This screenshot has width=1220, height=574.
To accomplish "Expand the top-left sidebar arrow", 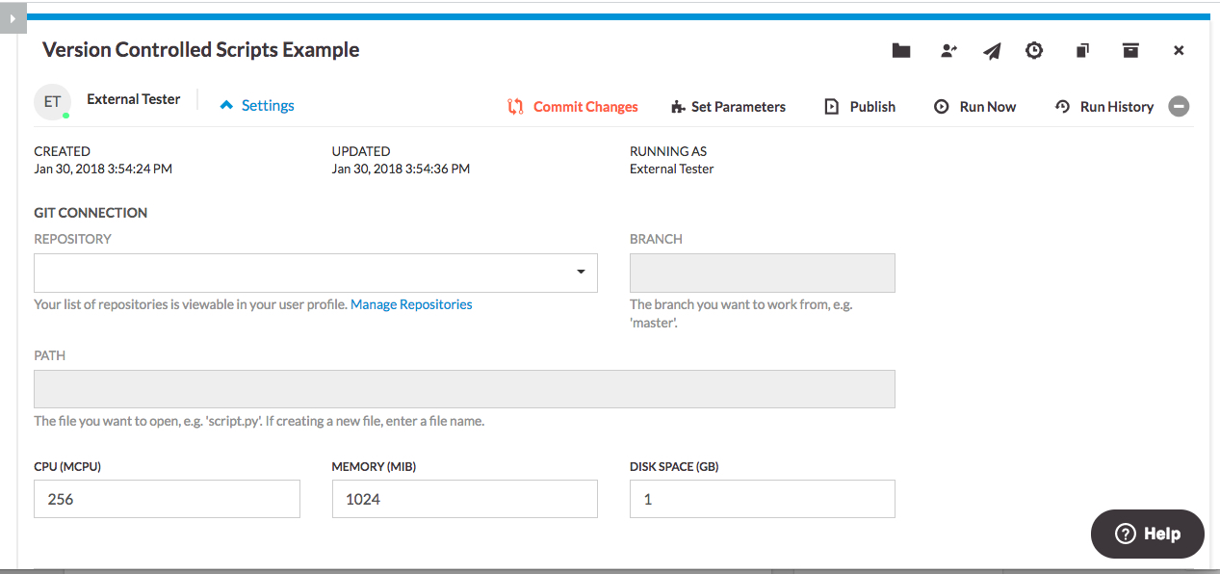I will tap(11, 17).
